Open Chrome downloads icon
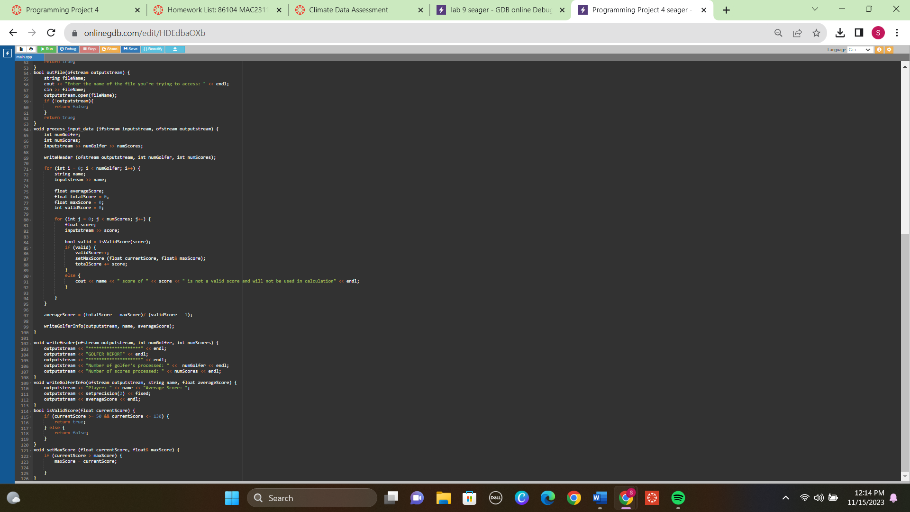This screenshot has height=512, width=910. [x=840, y=33]
